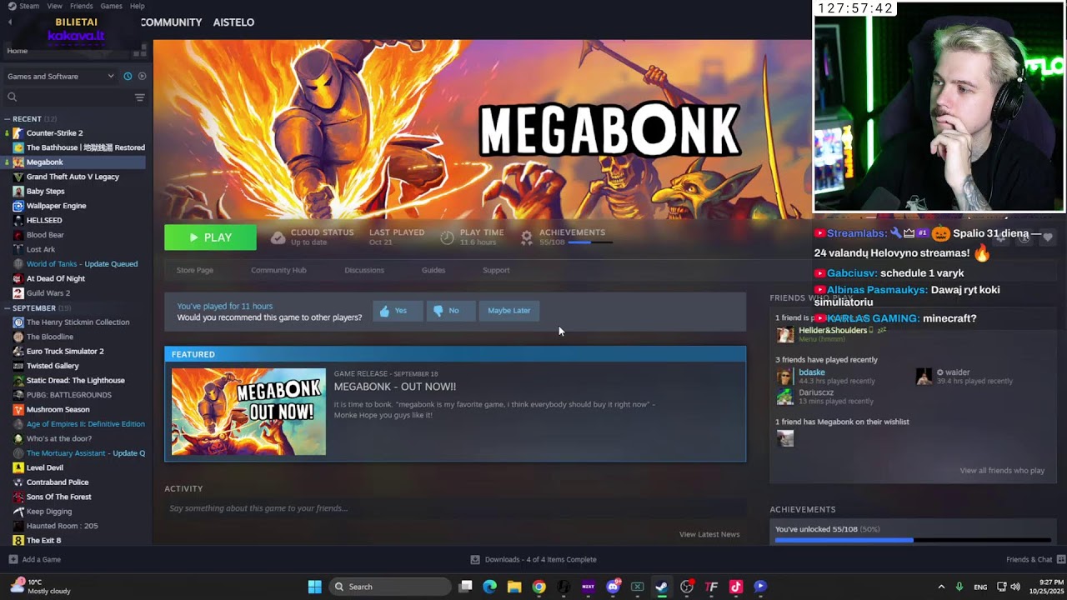Click the achievements progress bar in sidebar
This screenshot has height=600, width=1067.
coord(913,540)
